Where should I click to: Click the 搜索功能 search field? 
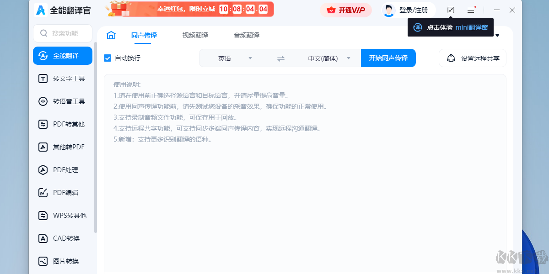coord(63,33)
